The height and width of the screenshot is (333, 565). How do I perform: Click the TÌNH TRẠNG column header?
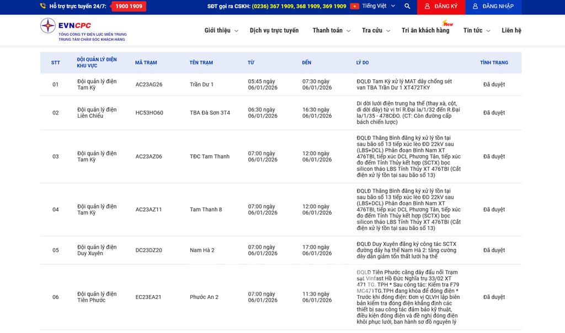point(494,63)
